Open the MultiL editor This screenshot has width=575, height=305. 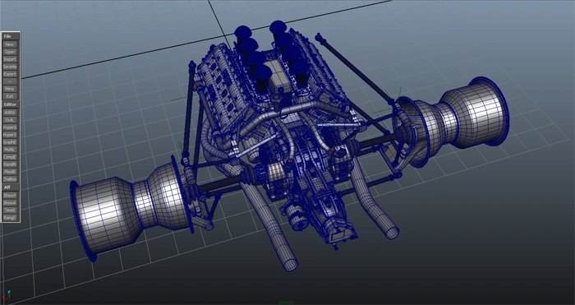[10, 150]
